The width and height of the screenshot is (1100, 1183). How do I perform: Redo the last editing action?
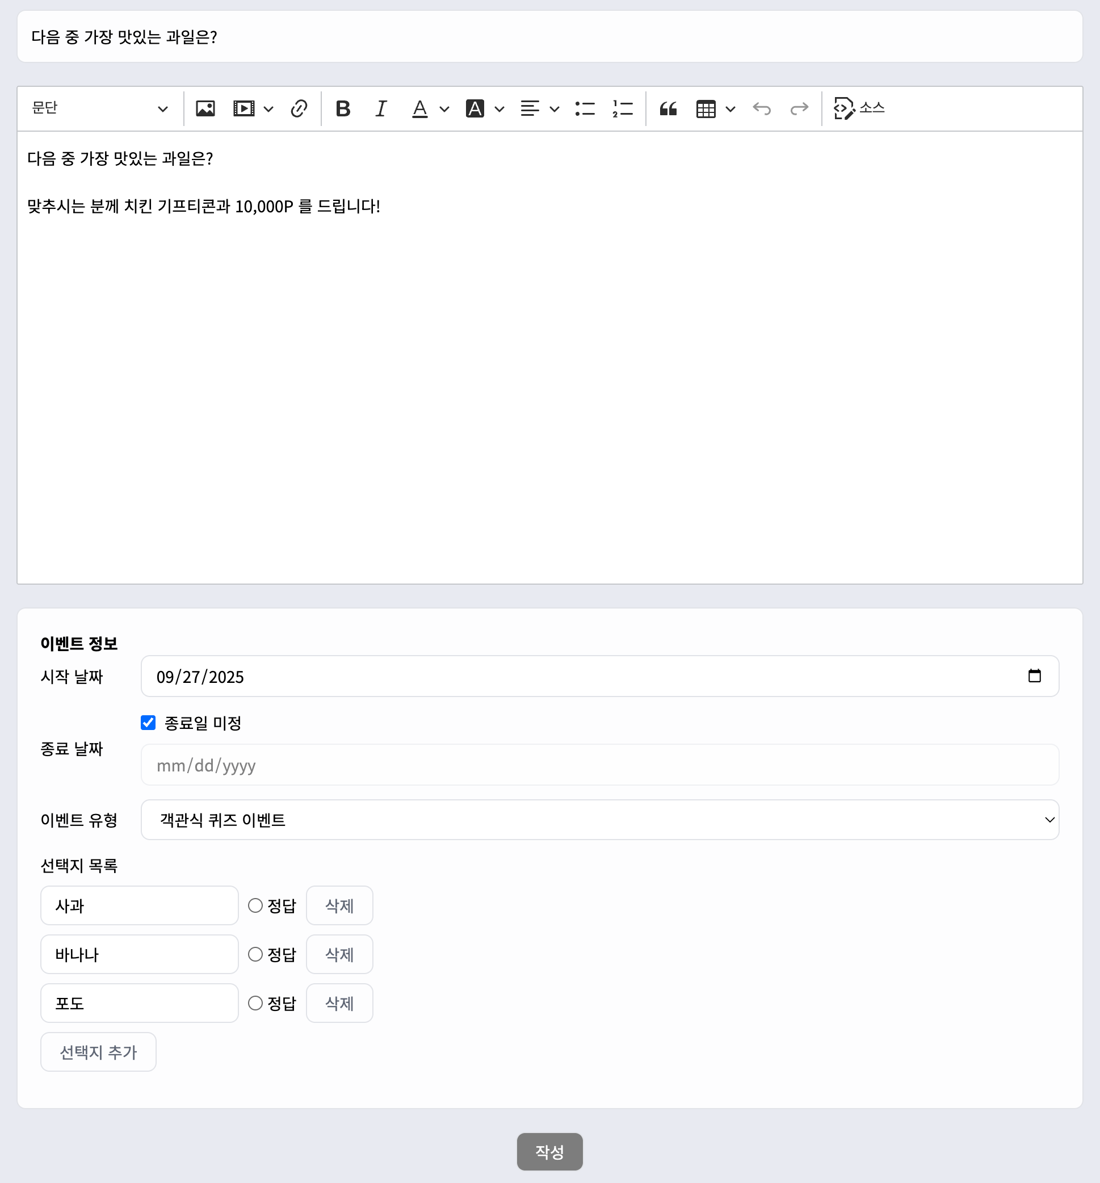(800, 108)
